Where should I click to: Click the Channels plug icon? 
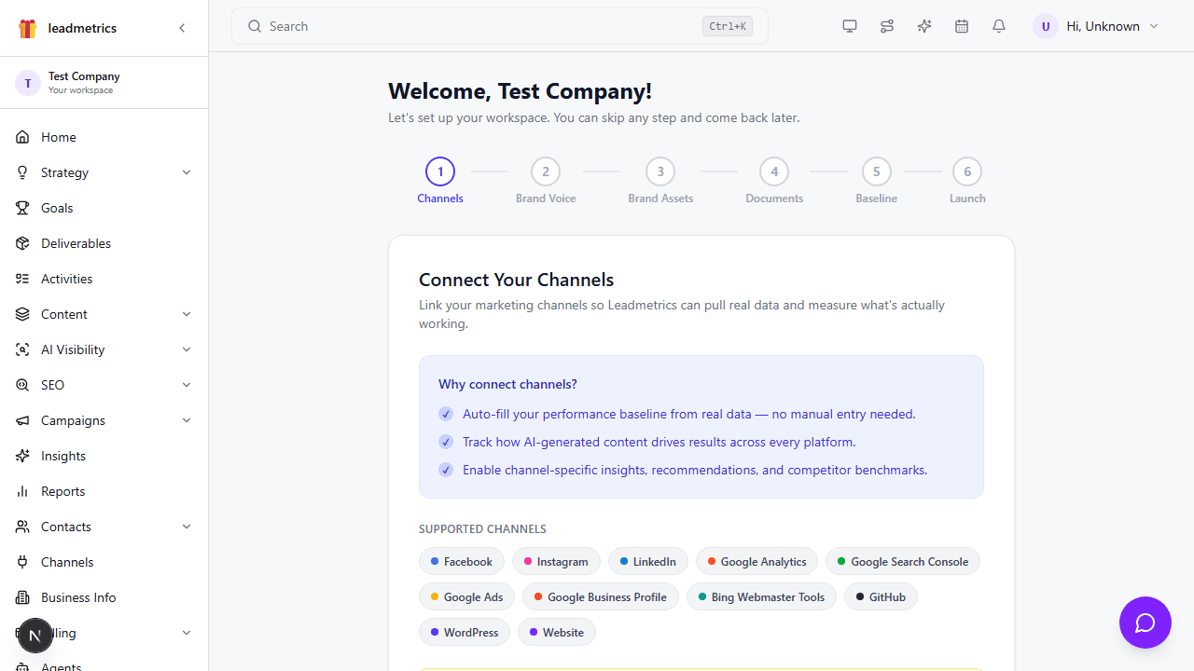pyautogui.click(x=22, y=562)
